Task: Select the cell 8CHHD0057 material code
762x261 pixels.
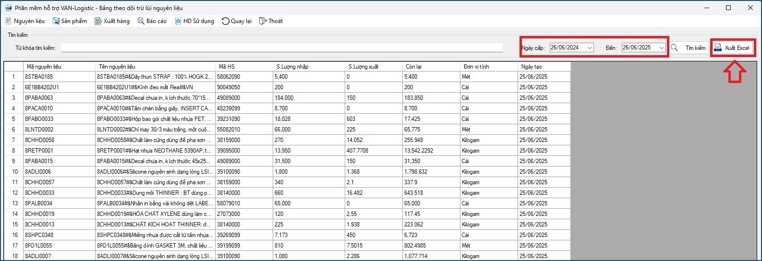Action: (60, 182)
